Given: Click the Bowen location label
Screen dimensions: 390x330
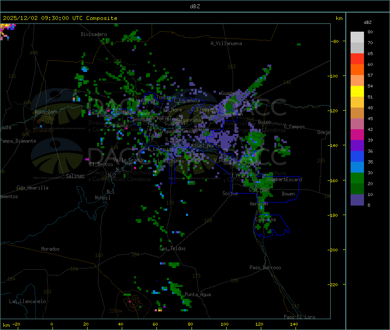Looking at the screenshot, I should 289,194.
